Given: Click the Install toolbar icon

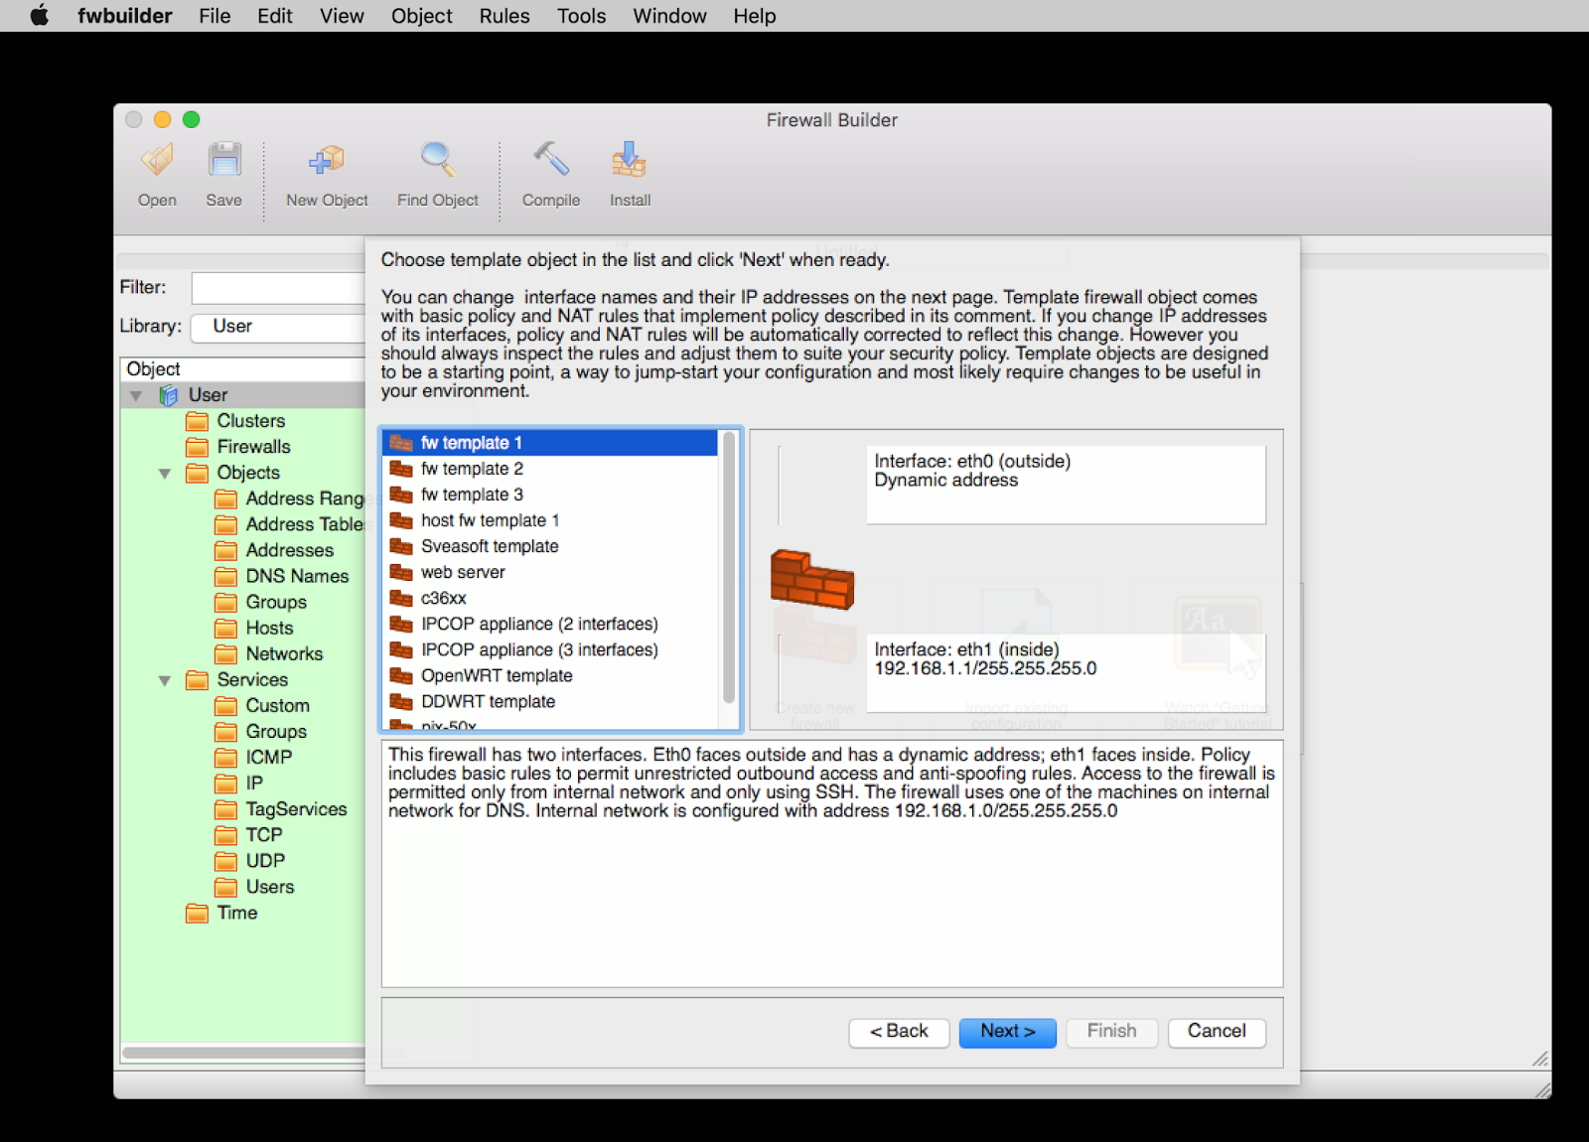Looking at the screenshot, I should coord(630,161).
